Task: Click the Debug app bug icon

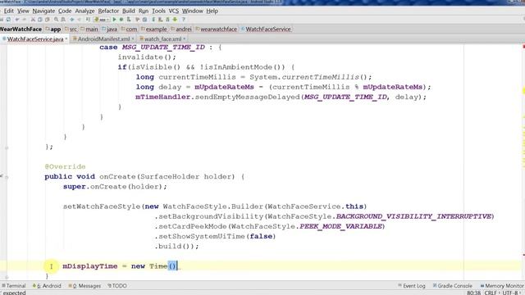Action: [121, 20]
